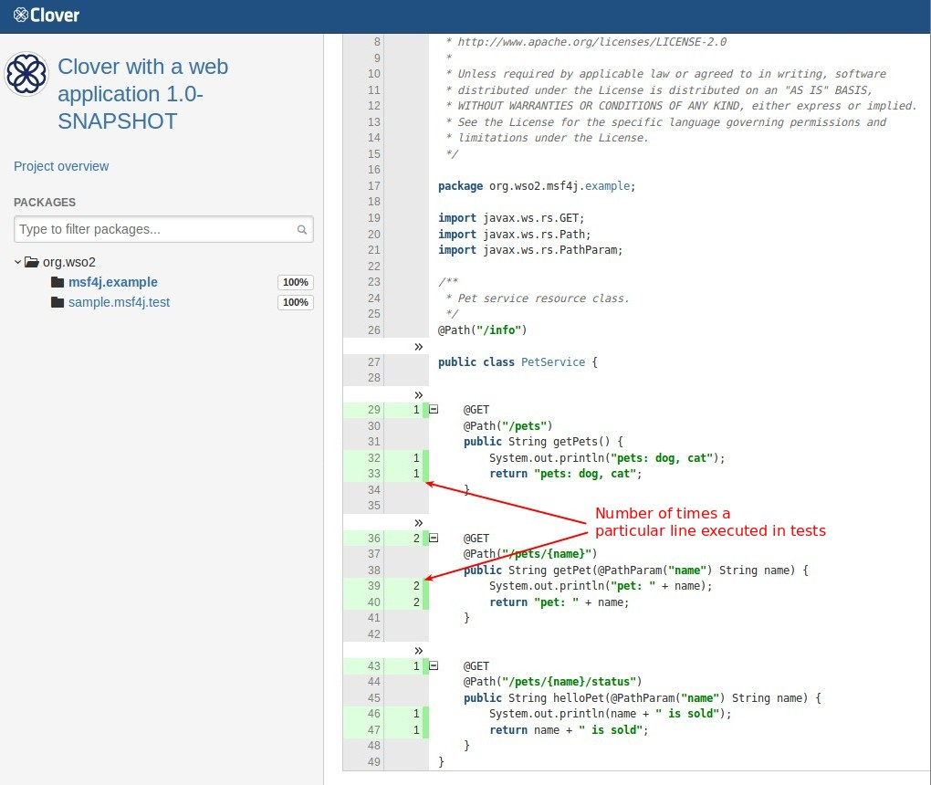The image size is (931, 785).
Task: Open the Project overview page
Action: (x=61, y=166)
